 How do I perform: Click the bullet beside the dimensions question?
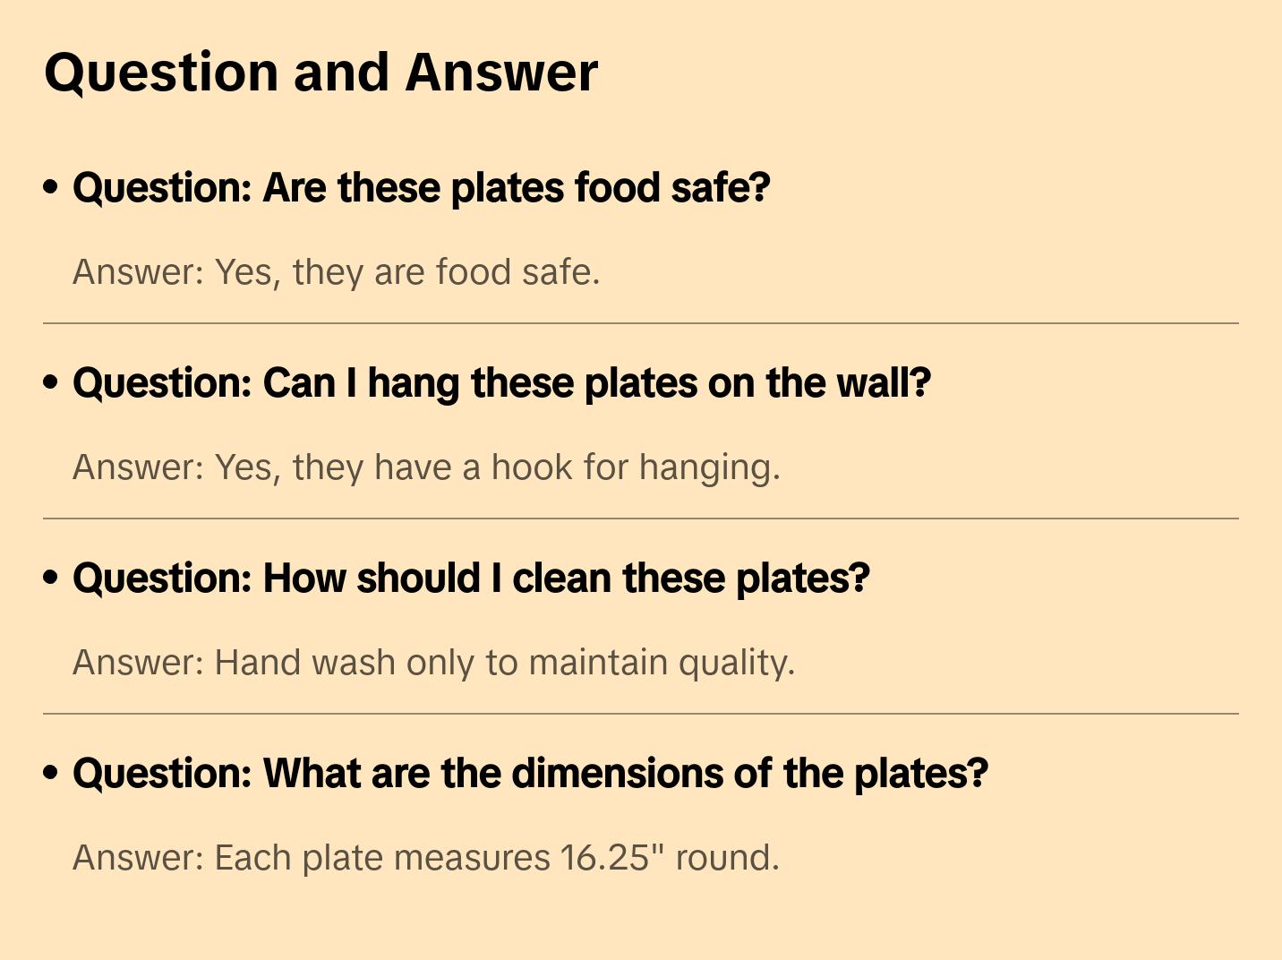(x=51, y=773)
